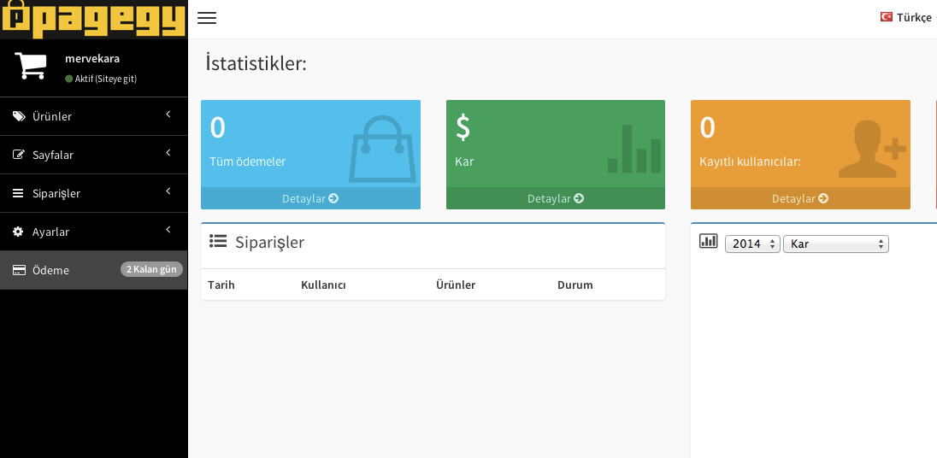This screenshot has height=458, width=937.
Task: Open Detaylar for Kar
Action: [x=555, y=198]
